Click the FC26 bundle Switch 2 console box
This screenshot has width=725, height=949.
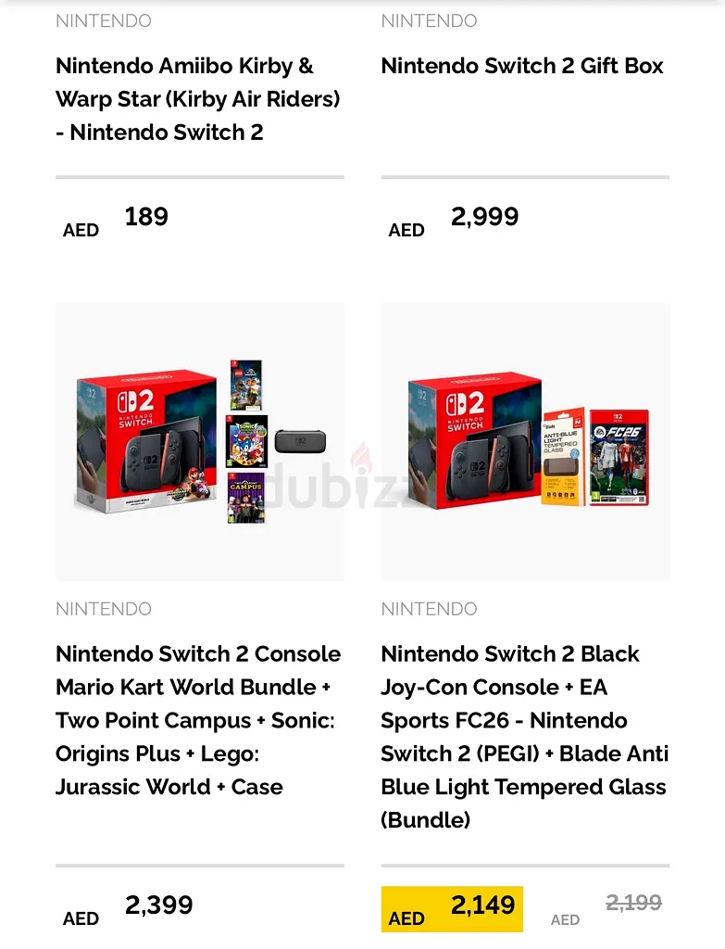[473, 443]
